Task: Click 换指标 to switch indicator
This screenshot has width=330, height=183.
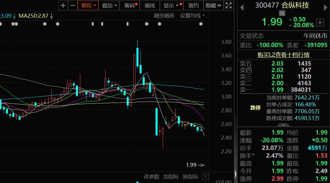Action: [190, 177]
